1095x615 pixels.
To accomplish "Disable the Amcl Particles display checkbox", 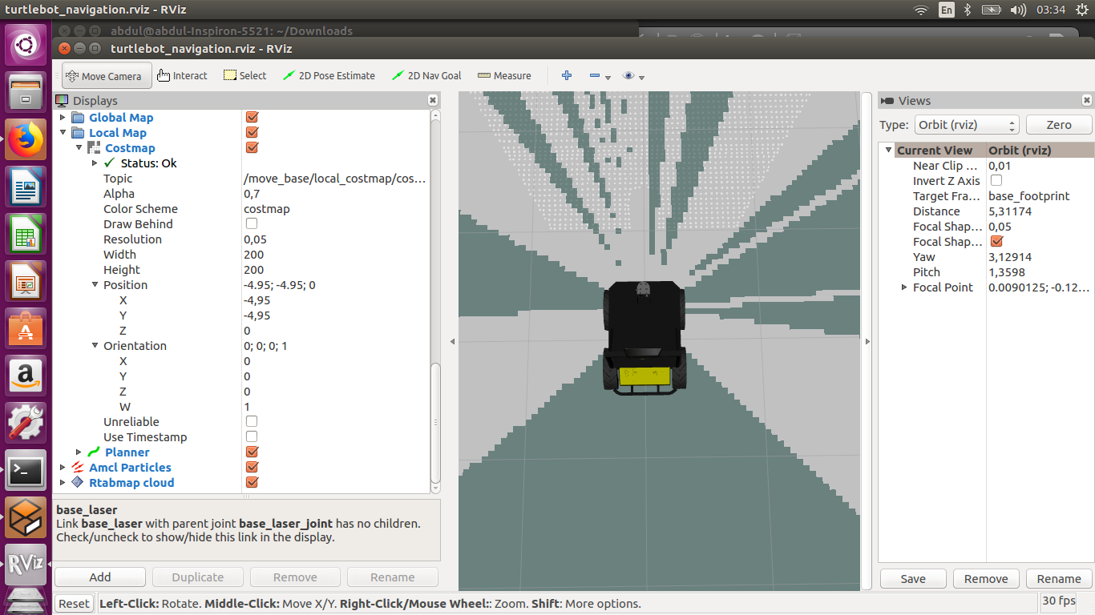I will [252, 468].
